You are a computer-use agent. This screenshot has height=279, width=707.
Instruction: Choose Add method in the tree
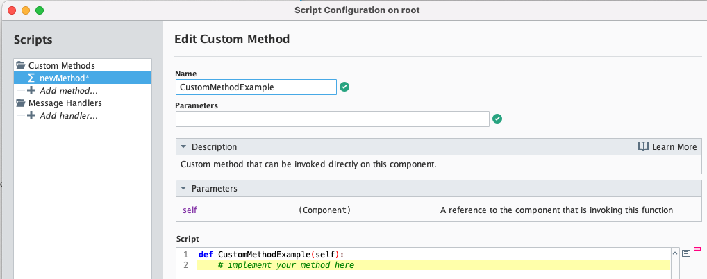click(x=68, y=90)
